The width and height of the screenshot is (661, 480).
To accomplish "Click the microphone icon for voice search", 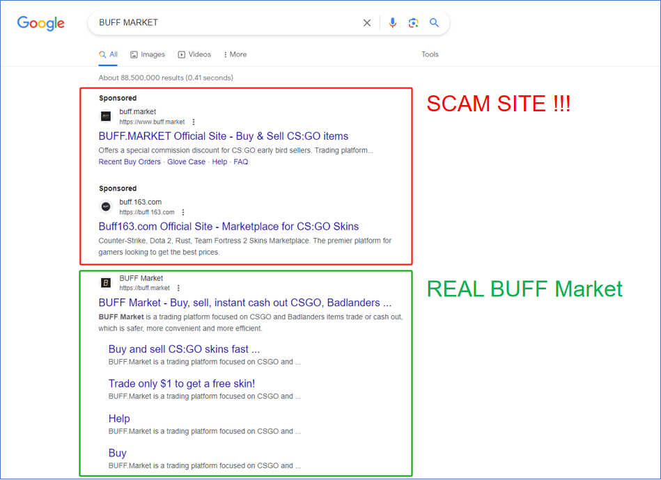I will coord(392,22).
